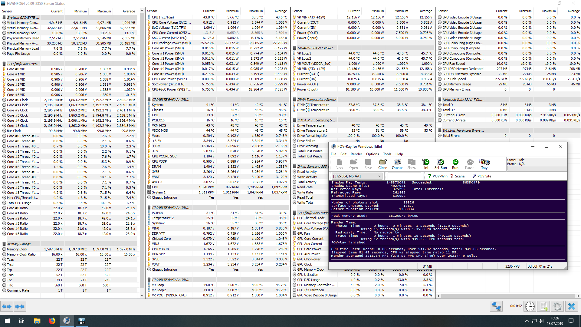Open Firefox from the taskbar
This screenshot has width=581, height=327.
pos(52,321)
